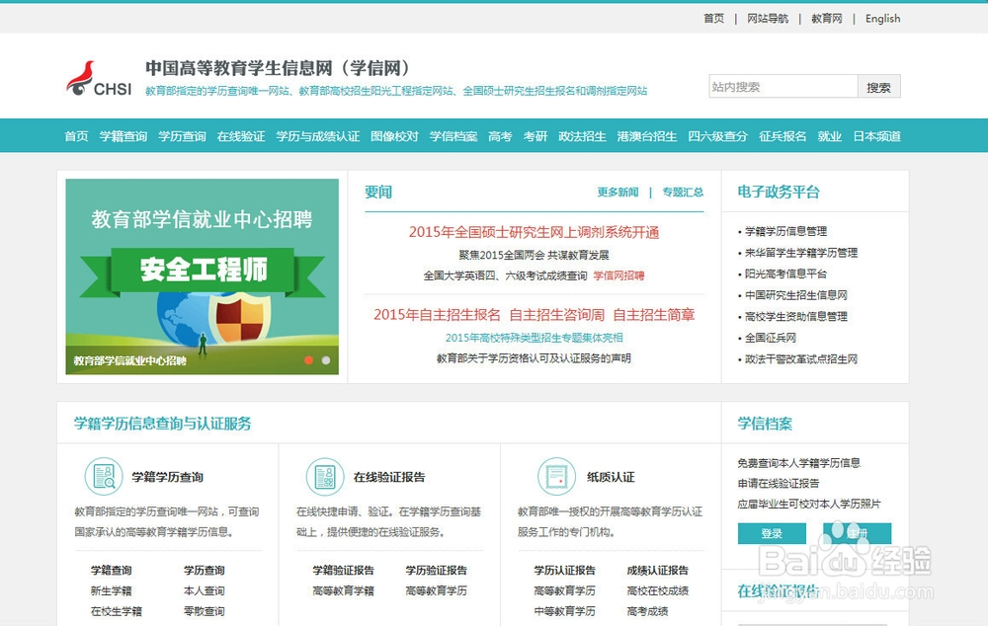Select the first orange carousel dot
The image size is (988, 626).
tap(308, 360)
